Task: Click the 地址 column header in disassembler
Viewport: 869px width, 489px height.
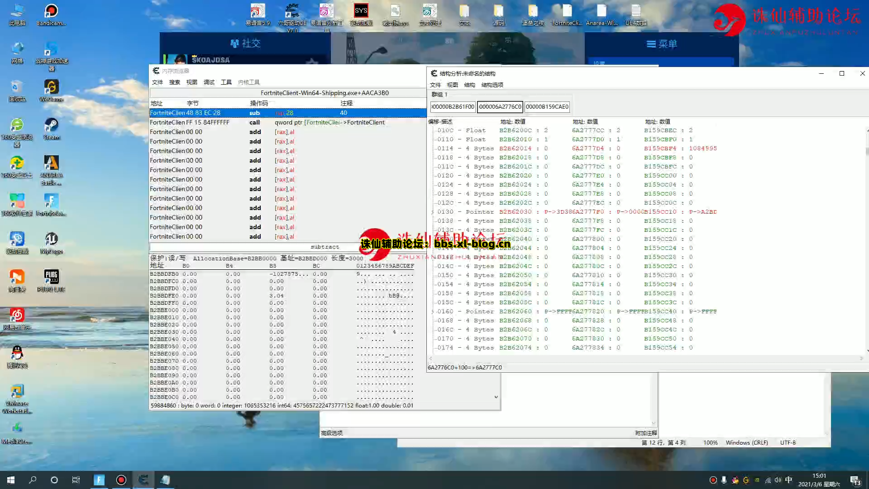Action: (x=157, y=103)
